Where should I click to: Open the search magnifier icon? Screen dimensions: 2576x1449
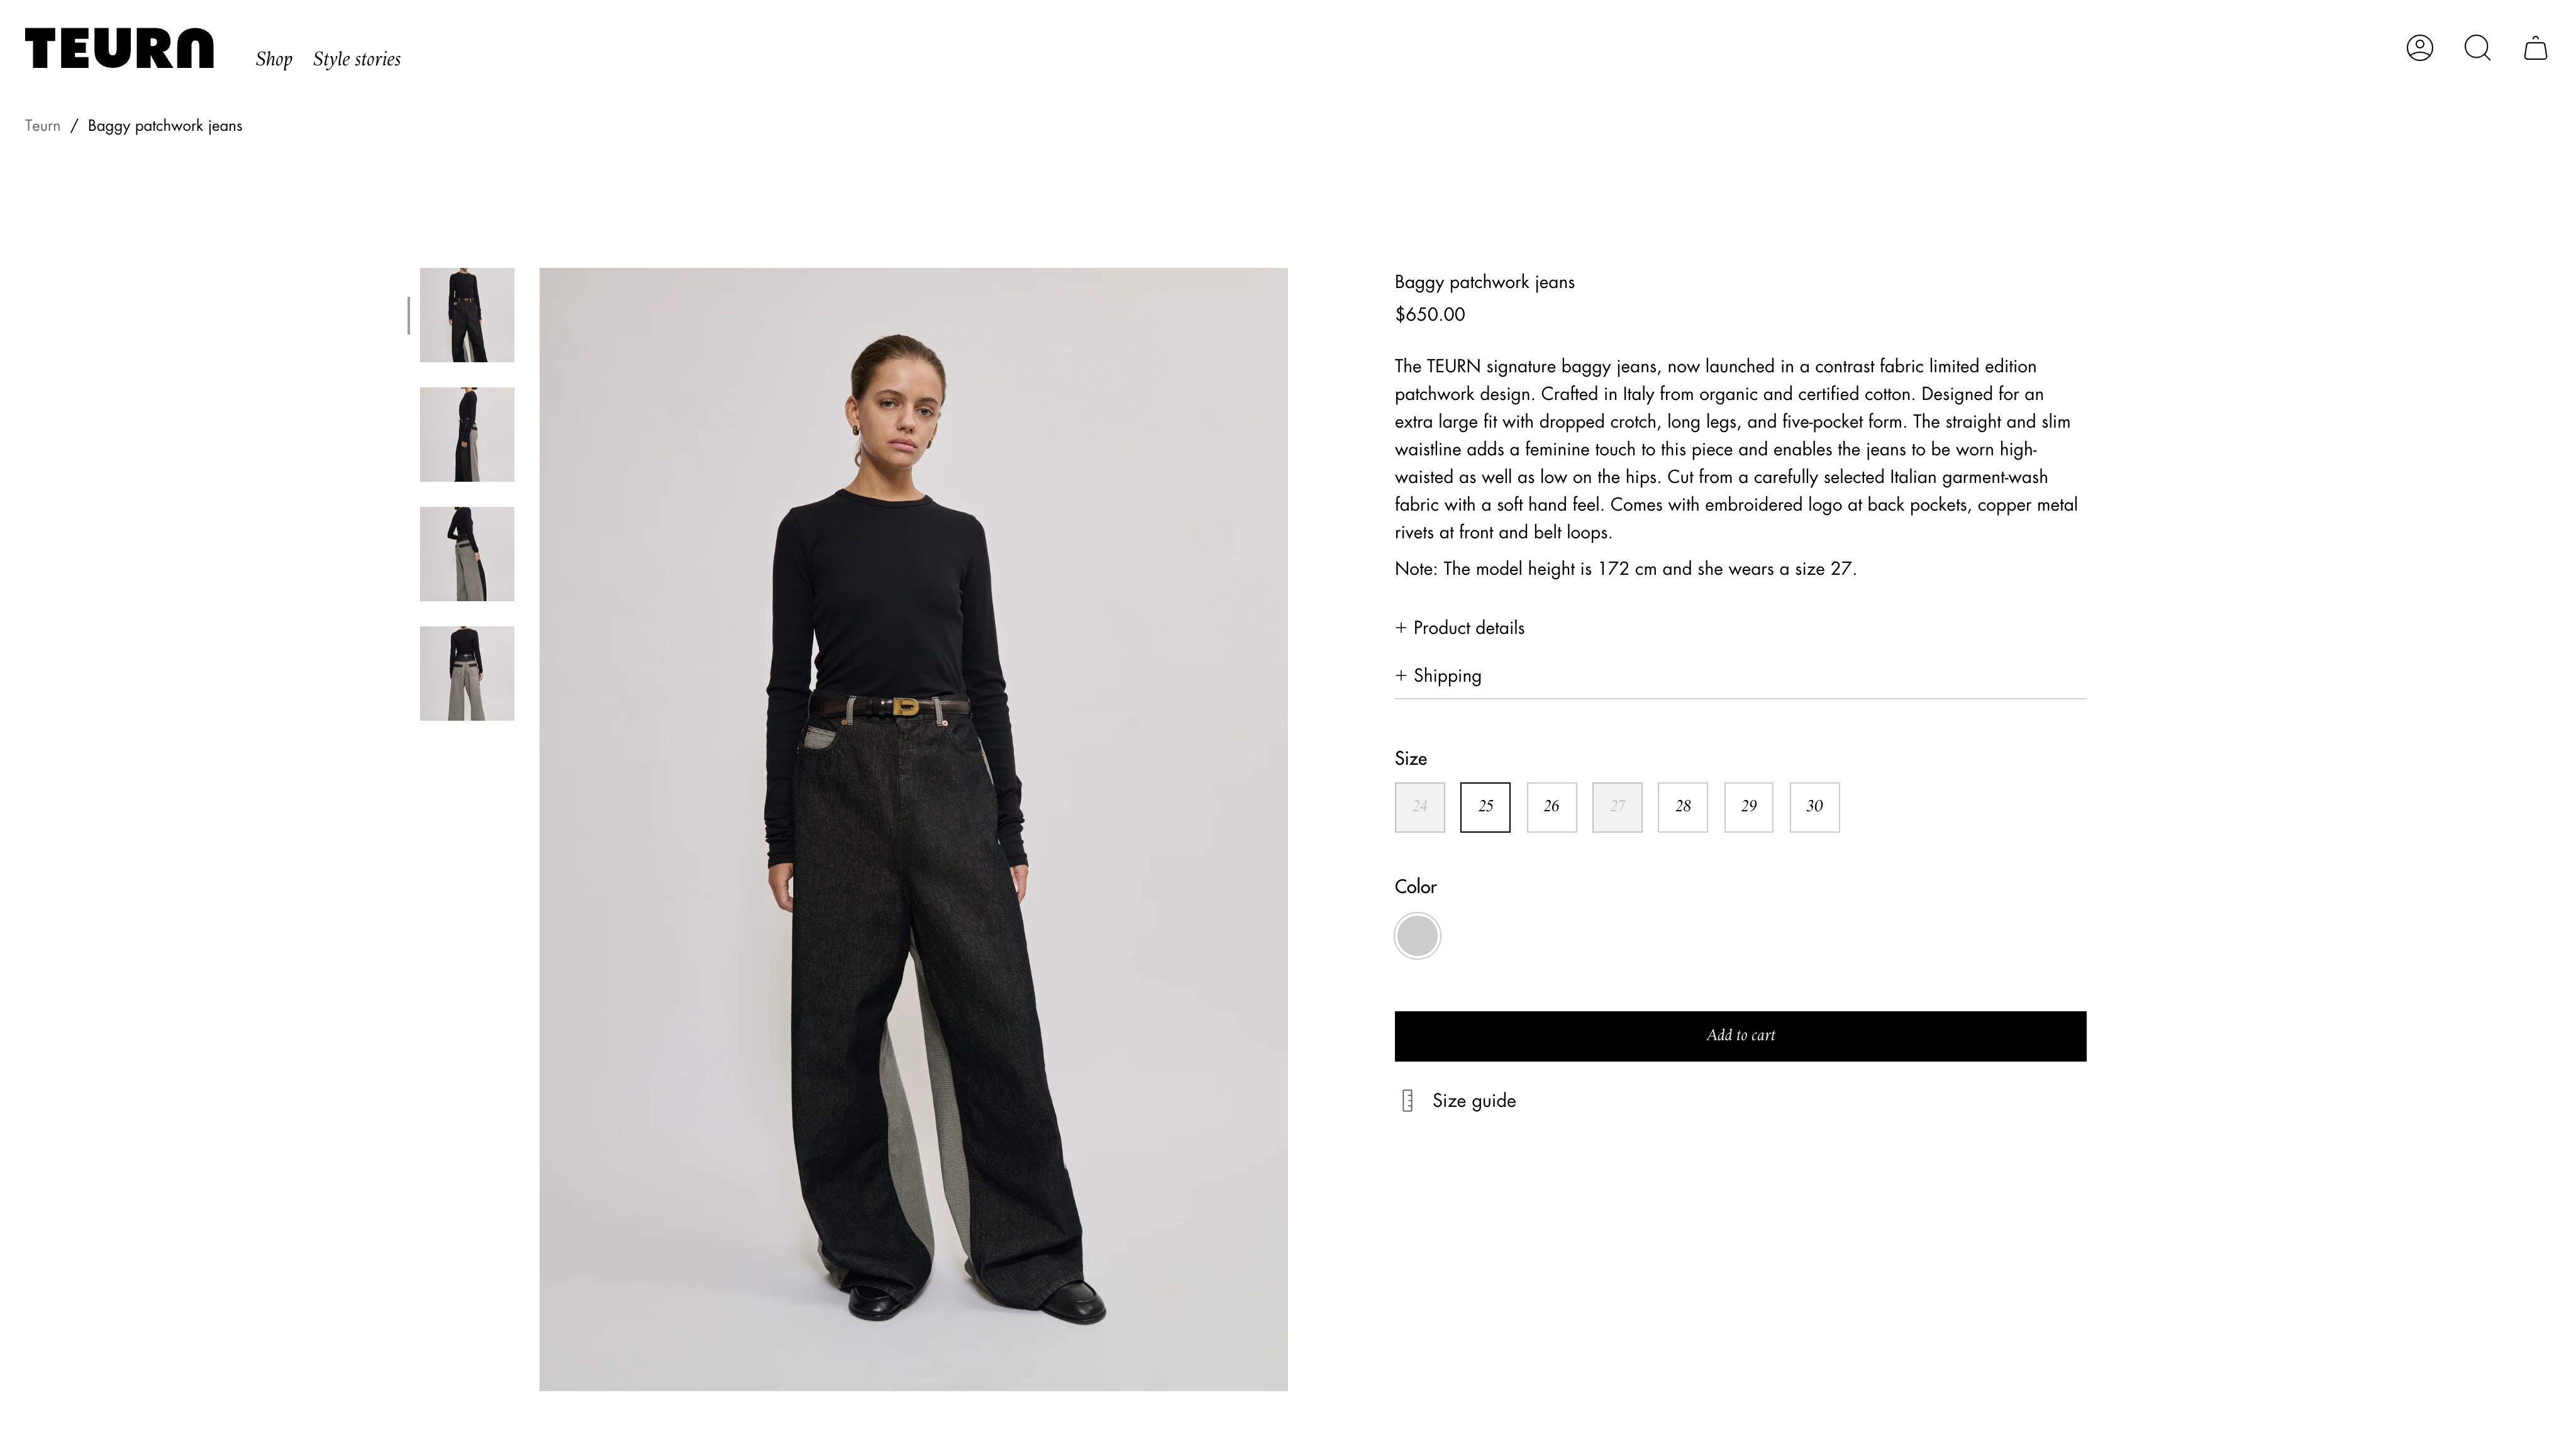pyautogui.click(x=2477, y=48)
